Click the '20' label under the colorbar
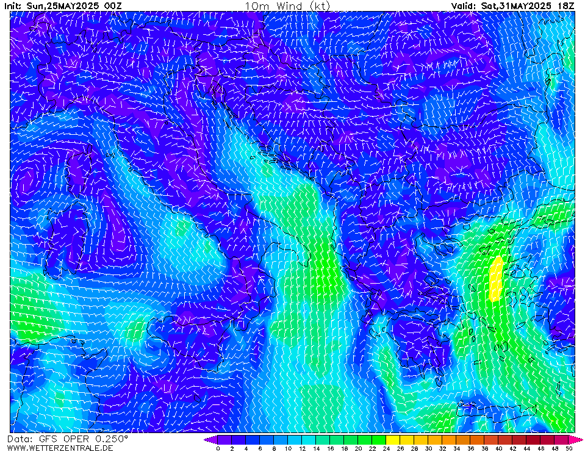The image size is (585, 452). point(358,448)
